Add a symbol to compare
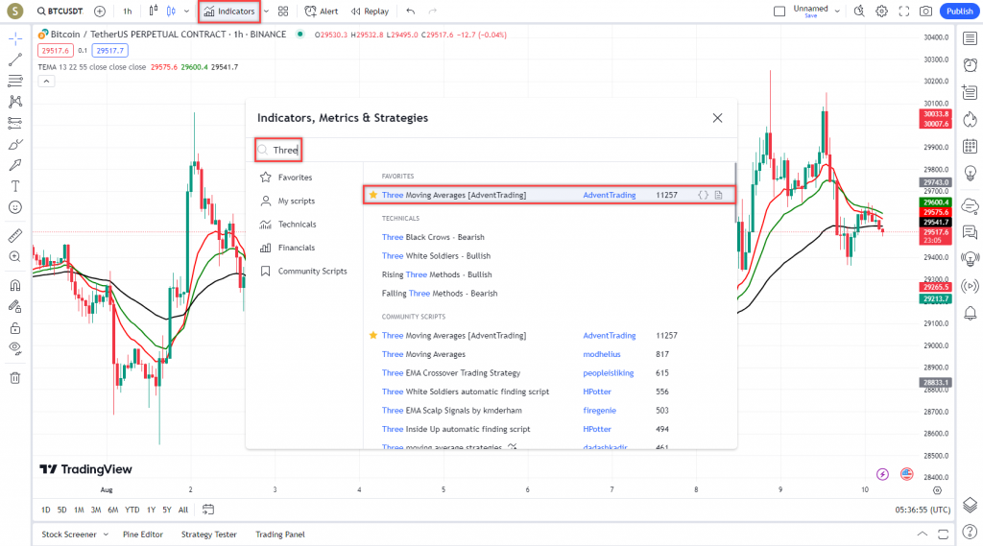 coord(100,12)
